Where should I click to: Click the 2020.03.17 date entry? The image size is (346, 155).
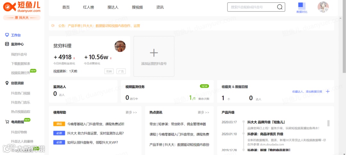tap(229, 122)
